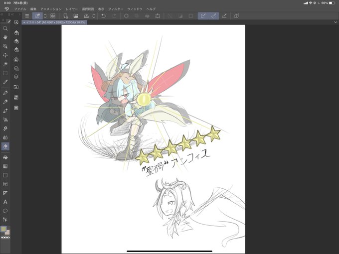Viewport: 339px width, 254px height.
Task: Select the Figure (shape) tool
Action: tap(5, 175)
